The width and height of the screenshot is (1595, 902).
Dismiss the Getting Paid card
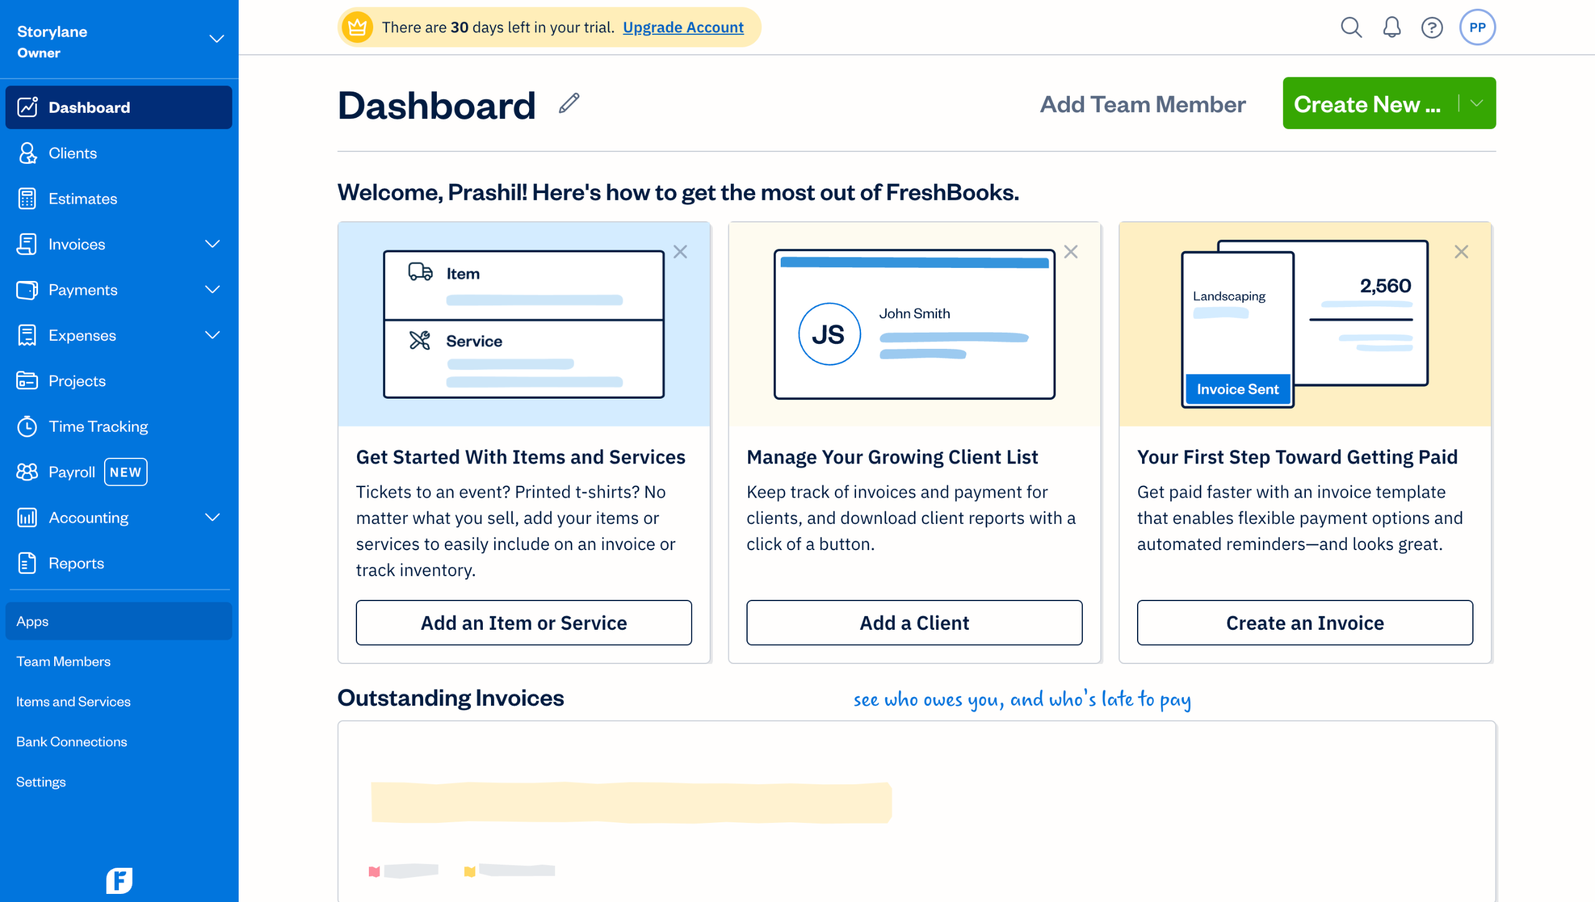[1461, 252]
